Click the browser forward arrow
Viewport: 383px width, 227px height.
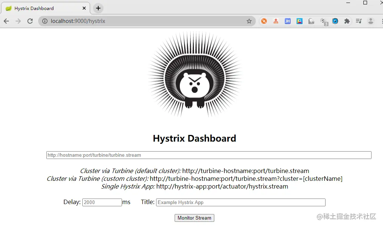tap(18, 21)
